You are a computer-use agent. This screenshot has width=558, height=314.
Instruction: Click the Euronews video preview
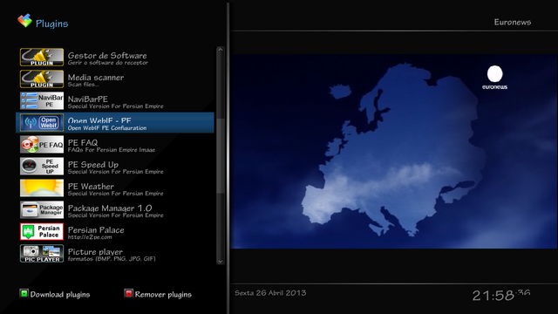click(394, 151)
